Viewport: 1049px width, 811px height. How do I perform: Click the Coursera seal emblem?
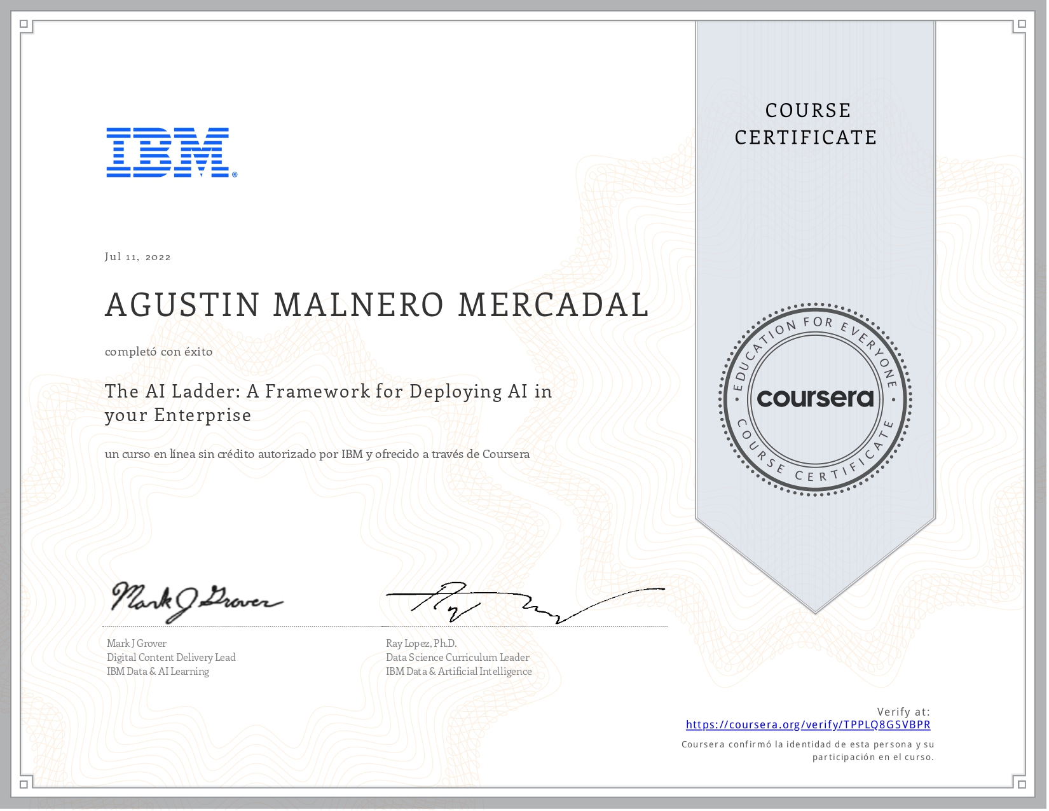click(815, 399)
